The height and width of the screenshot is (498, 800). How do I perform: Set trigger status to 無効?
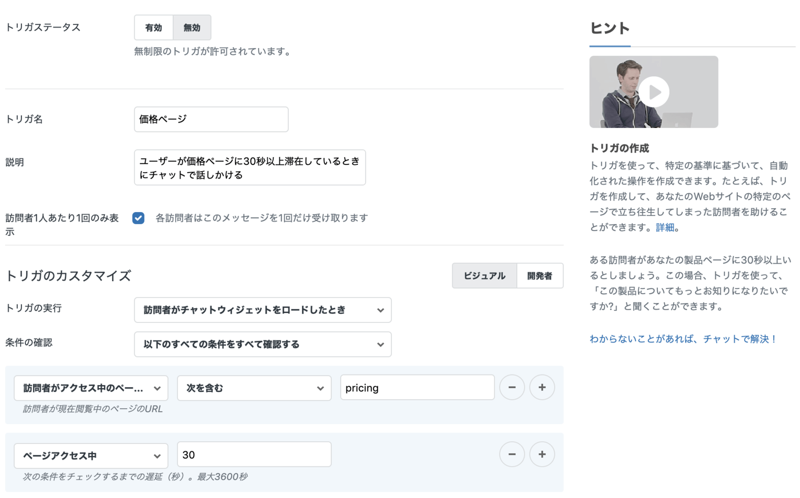192,28
